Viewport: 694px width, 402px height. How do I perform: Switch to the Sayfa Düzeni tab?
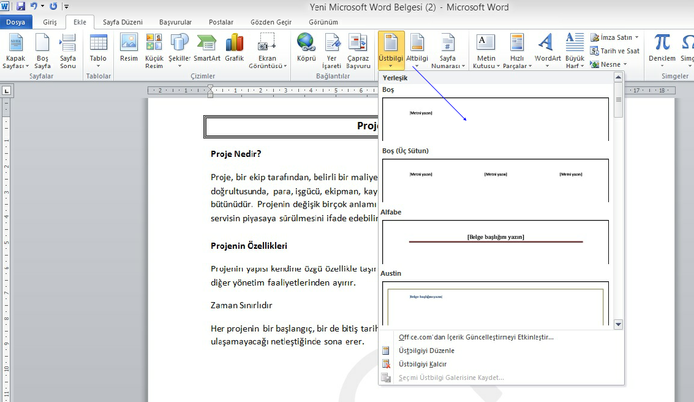click(123, 22)
